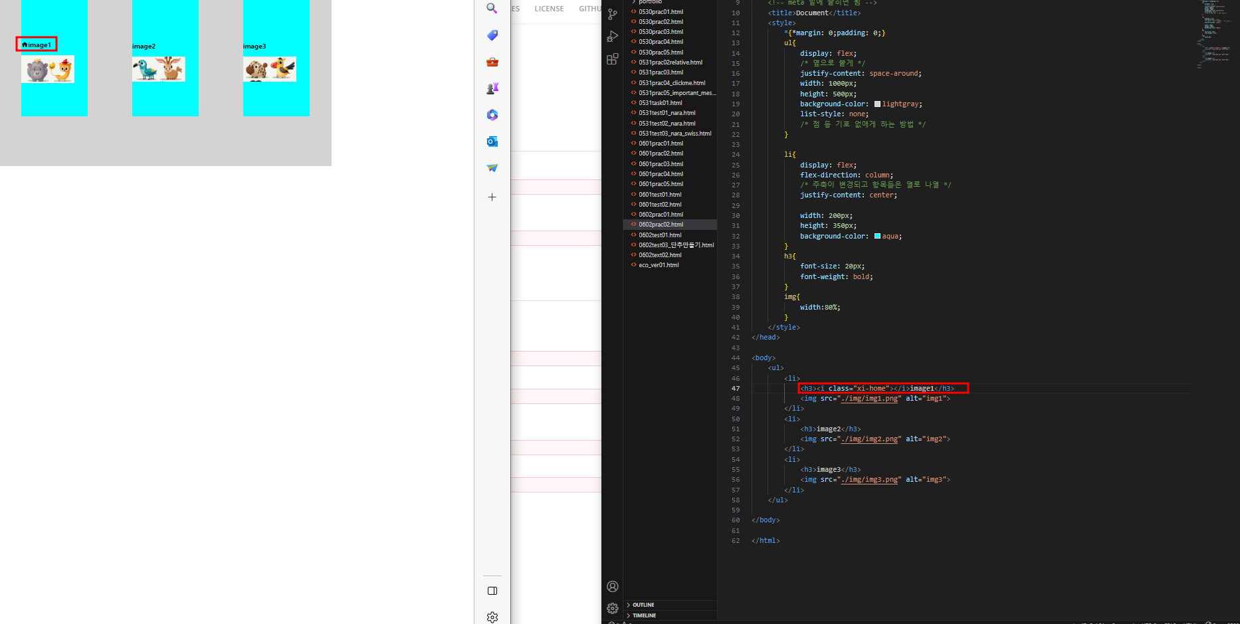Open file 0531test03_nara_swiss.html
Image resolution: width=1240 pixels, height=624 pixels.
click(674, 134)
